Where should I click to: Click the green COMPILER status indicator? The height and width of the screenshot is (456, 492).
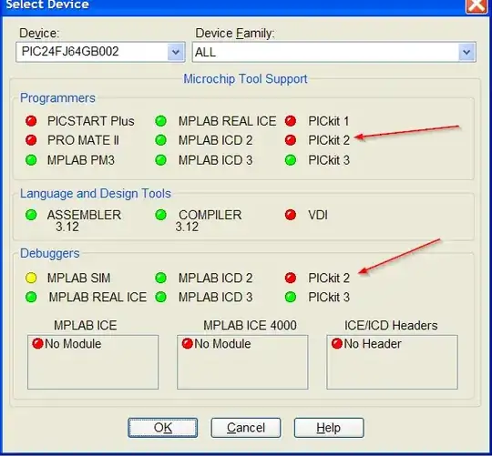(160, 215)
